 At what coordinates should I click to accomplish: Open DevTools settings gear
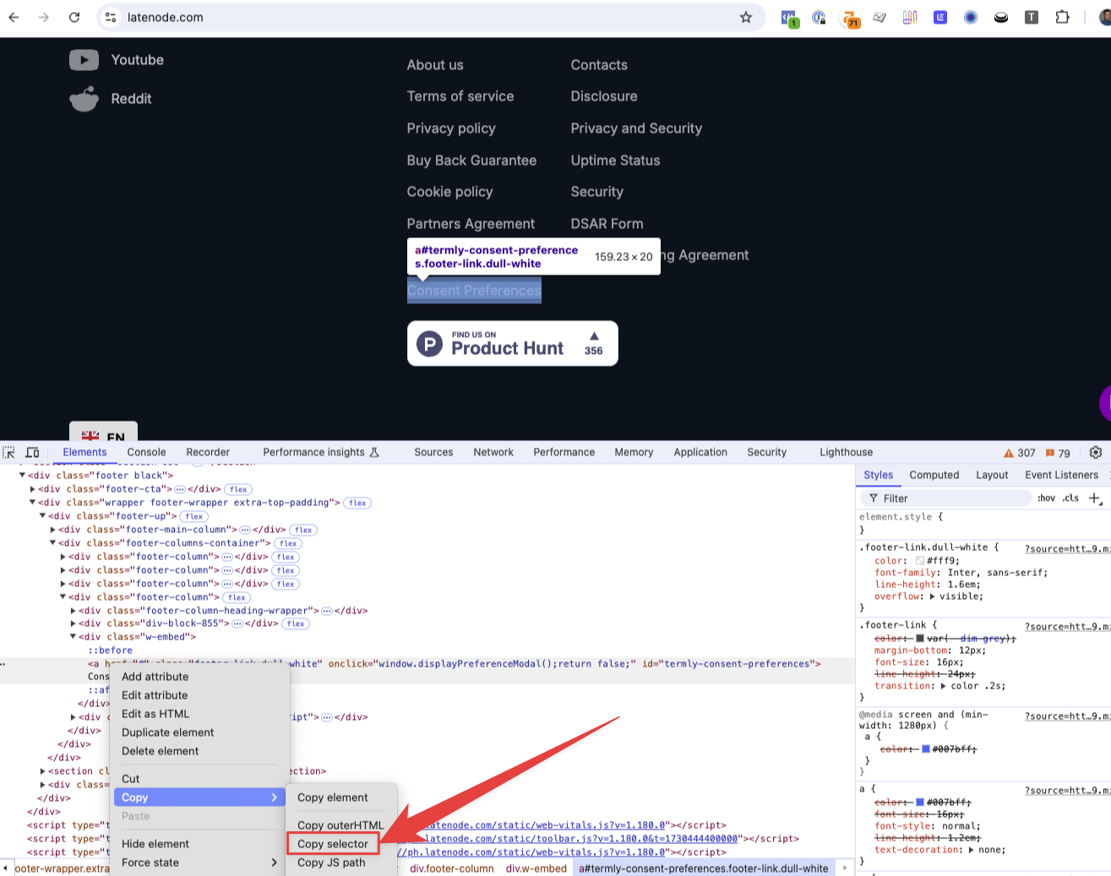pos(1096,453)
